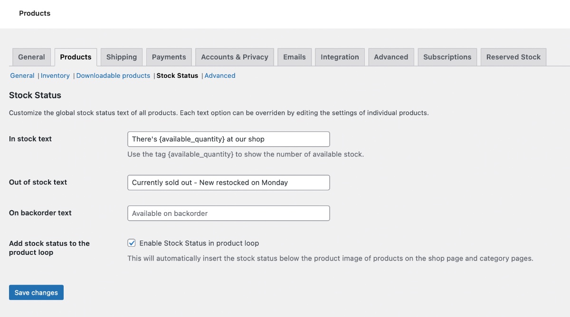Select the Subscriptions tab

pyautogui.click(x=447, y=57)
